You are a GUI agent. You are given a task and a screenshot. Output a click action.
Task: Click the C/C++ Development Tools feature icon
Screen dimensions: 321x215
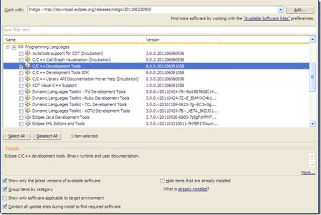coord(28,66)
